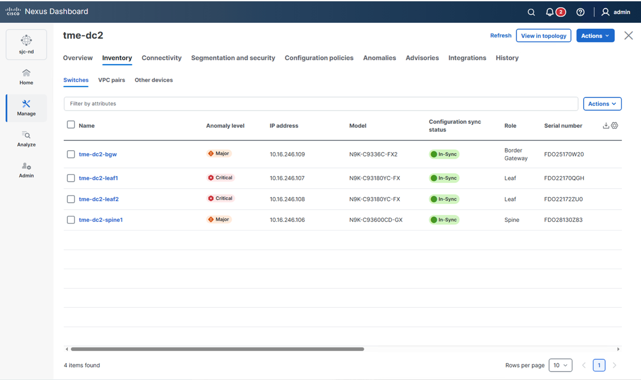Open table column settings gear icon

(615, 125)
